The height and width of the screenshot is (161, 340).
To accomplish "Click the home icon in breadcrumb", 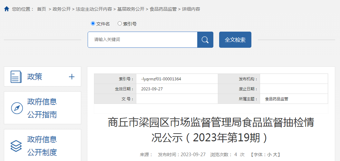I will pos(6,9).
